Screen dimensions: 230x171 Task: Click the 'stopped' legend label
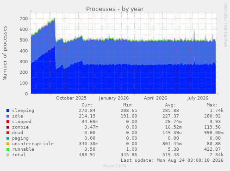[22, 122]
